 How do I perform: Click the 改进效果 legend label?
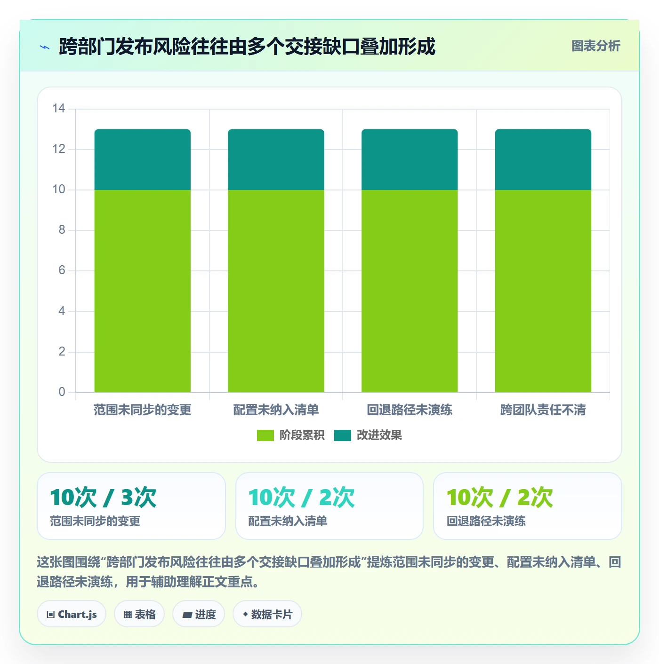click(x=379, y=435)
